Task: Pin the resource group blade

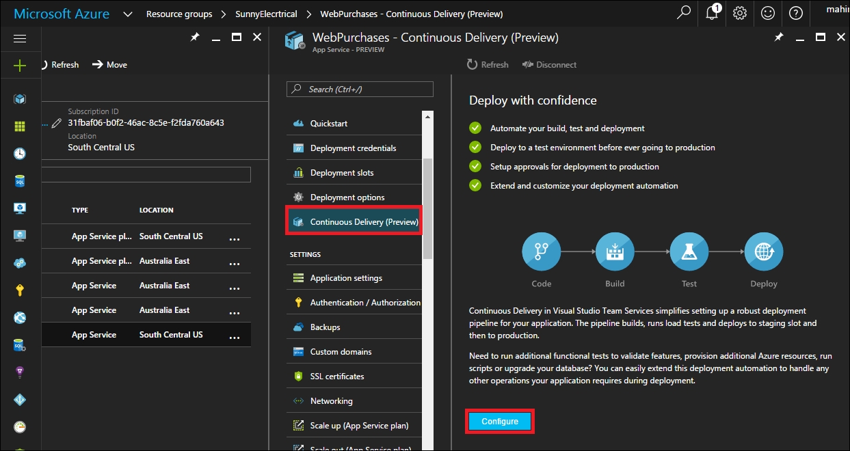Action: click(x=194, y=38)
